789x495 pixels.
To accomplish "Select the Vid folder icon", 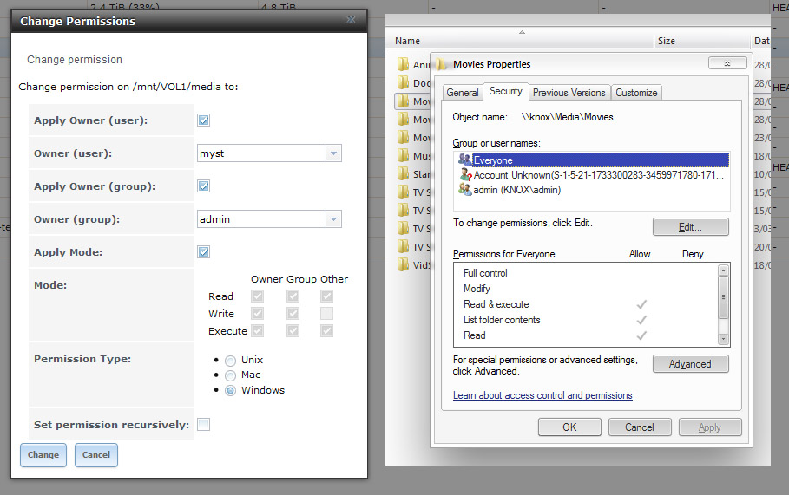I will (x=403, y=264).
